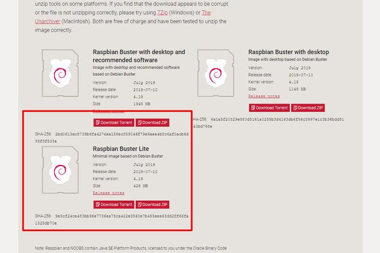Click the SD card image for desktop and recommended software
The image size is (380, 253).
(60, 73)
